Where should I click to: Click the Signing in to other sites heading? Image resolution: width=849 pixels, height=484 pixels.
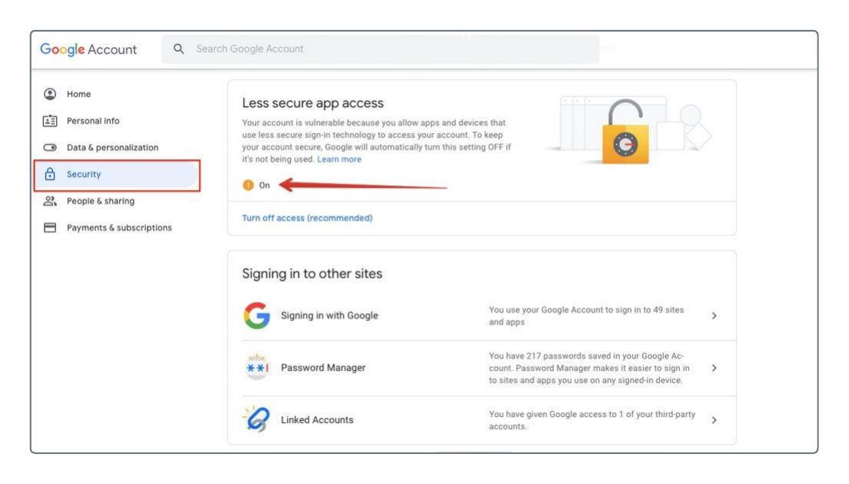312,274
